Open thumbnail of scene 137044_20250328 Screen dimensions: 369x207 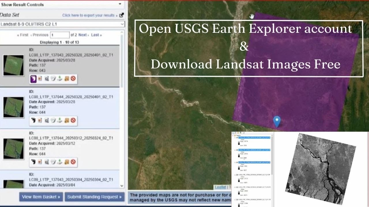coord(13,107)
